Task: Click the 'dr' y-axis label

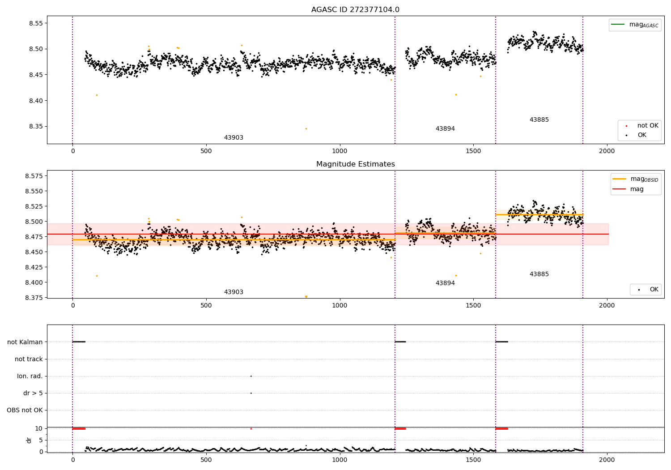Action: click(x=29, y=440)
